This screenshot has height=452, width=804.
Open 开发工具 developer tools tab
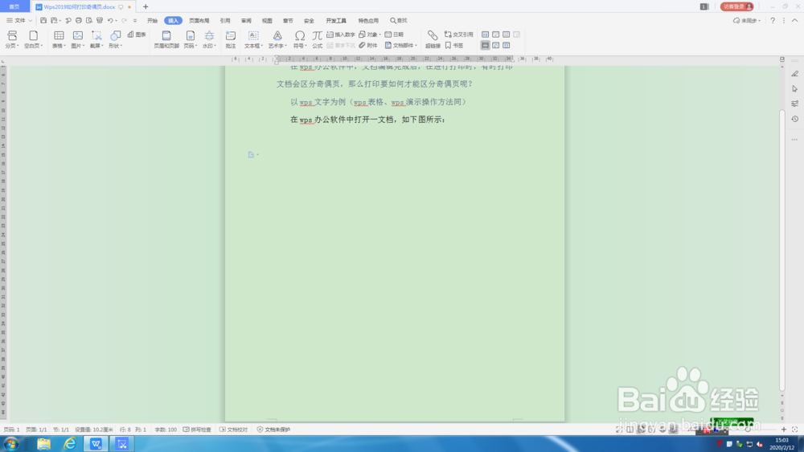(x=336, y=21)
